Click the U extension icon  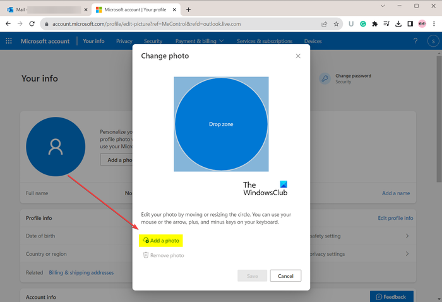coord(351,24)
